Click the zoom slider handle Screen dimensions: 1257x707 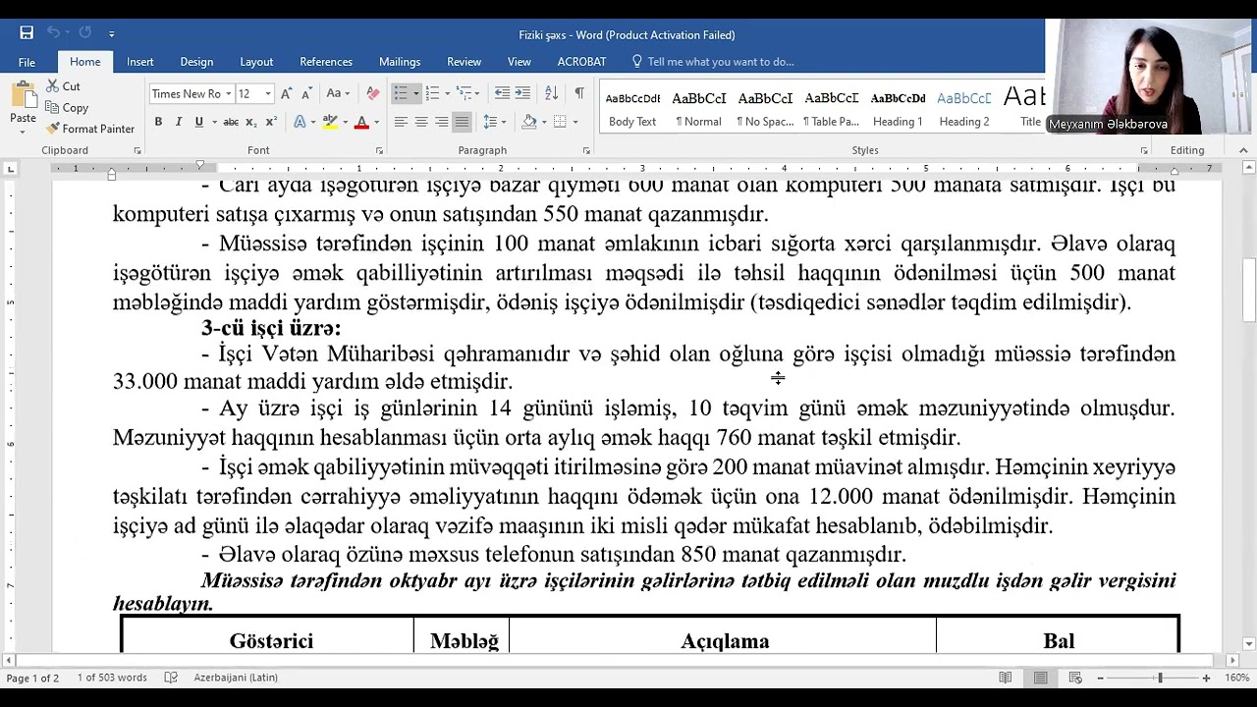[x=1160, y=678]
